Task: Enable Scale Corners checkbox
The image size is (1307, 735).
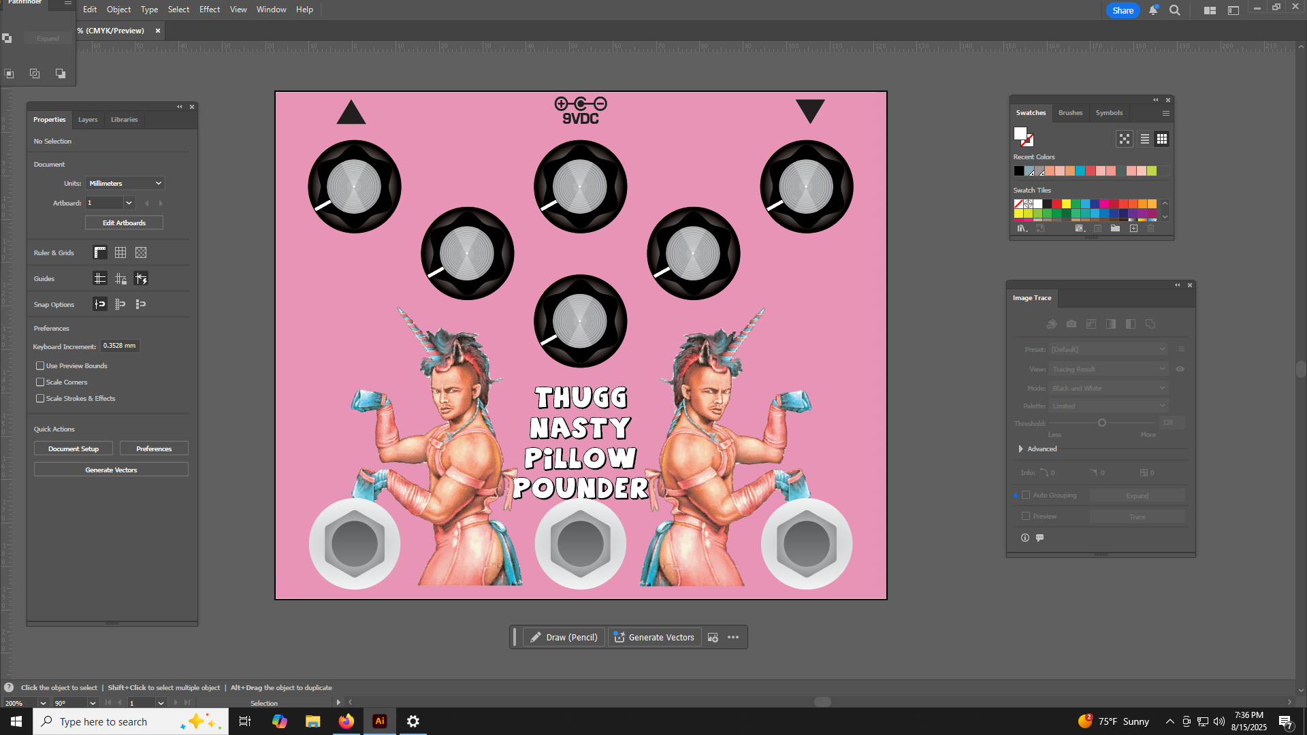Action: 40,382
